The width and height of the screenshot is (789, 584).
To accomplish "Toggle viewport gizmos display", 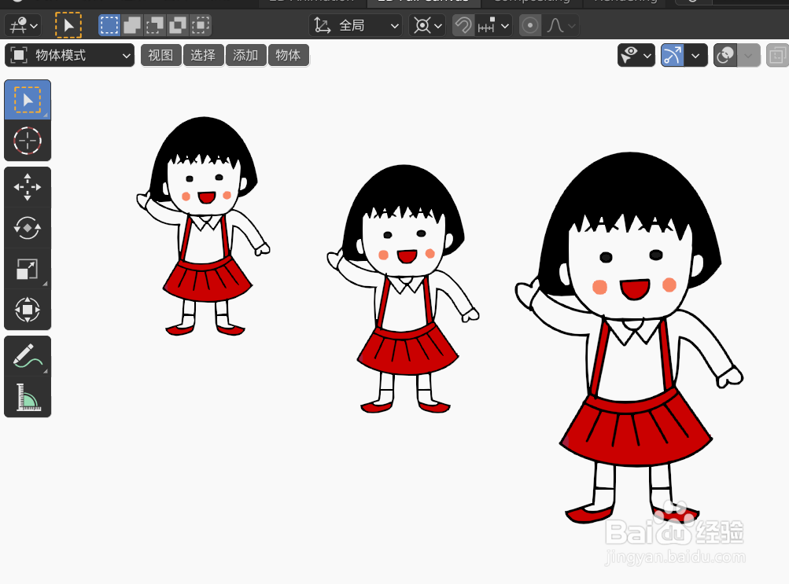I will (673, 55).
